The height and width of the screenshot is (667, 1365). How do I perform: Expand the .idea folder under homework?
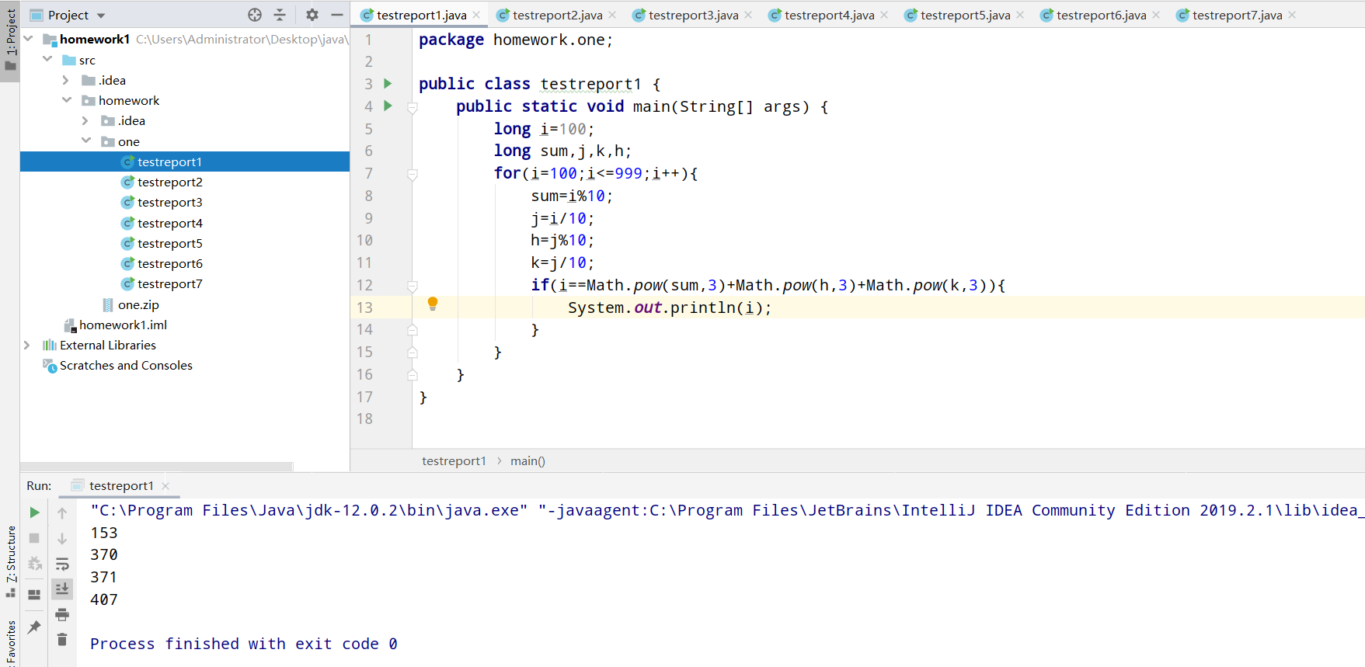(x=85, y=120)
